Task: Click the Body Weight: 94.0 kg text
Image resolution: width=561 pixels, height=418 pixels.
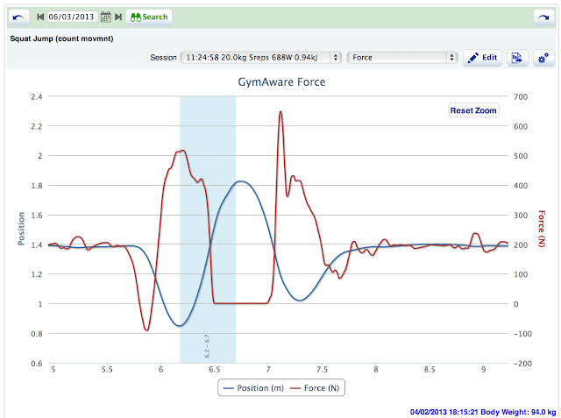Action: click(x=516, y=412)
